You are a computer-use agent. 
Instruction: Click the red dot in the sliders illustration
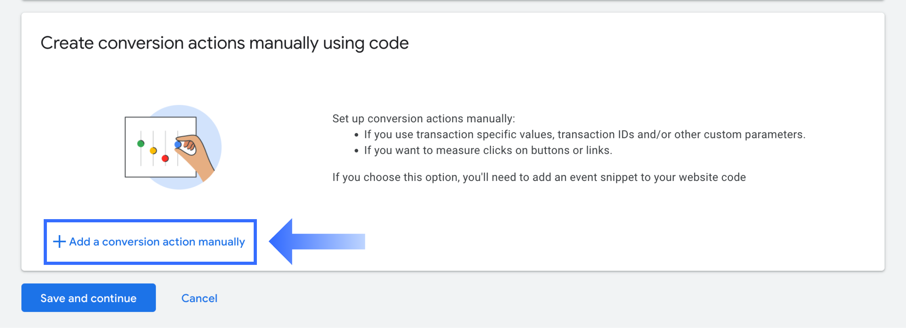(165, 158)
